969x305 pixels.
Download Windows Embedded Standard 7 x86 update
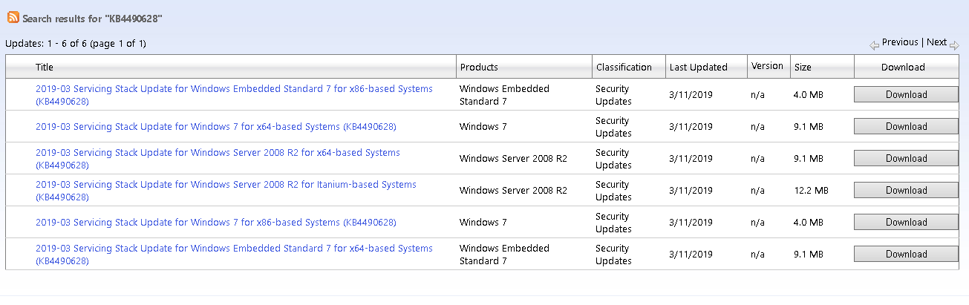(x=906, y=94)
